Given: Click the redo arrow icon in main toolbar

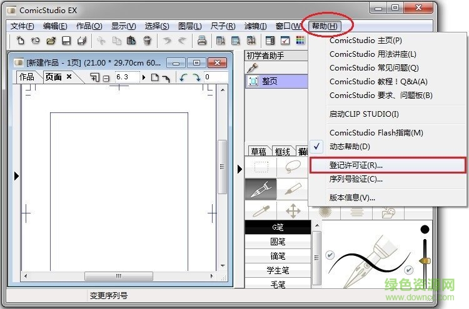Looking at the screenshot, I should [x=182, y=41].
